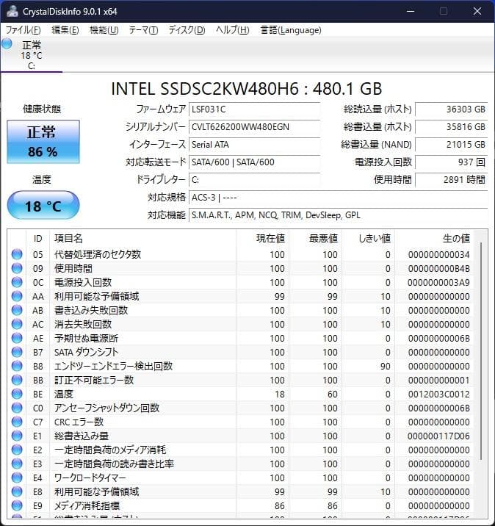Click the しきい値 column header
The width and height of the screenshot is (495, 526).
[369, 239]
